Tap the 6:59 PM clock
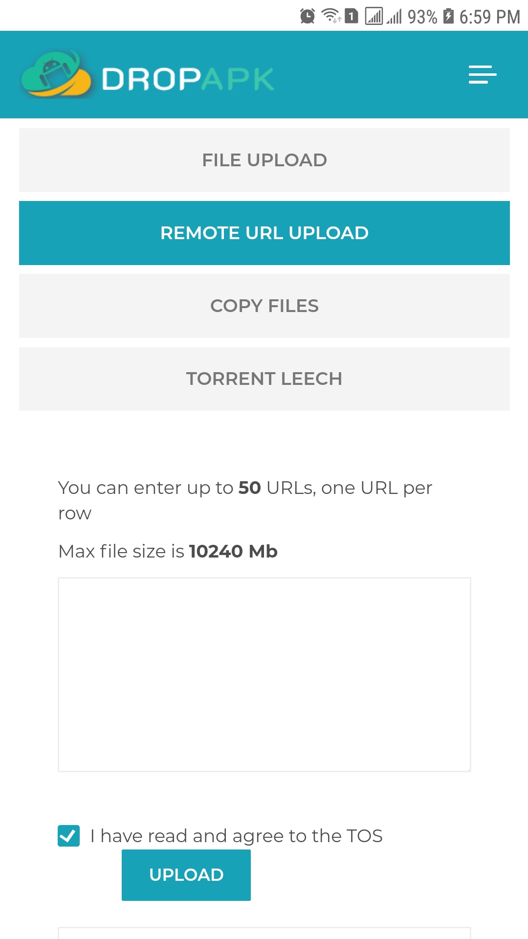The height and width of the screenshot is (939, 528). tap(489, 17)
